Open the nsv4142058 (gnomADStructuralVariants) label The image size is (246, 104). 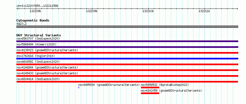(171, 91)
